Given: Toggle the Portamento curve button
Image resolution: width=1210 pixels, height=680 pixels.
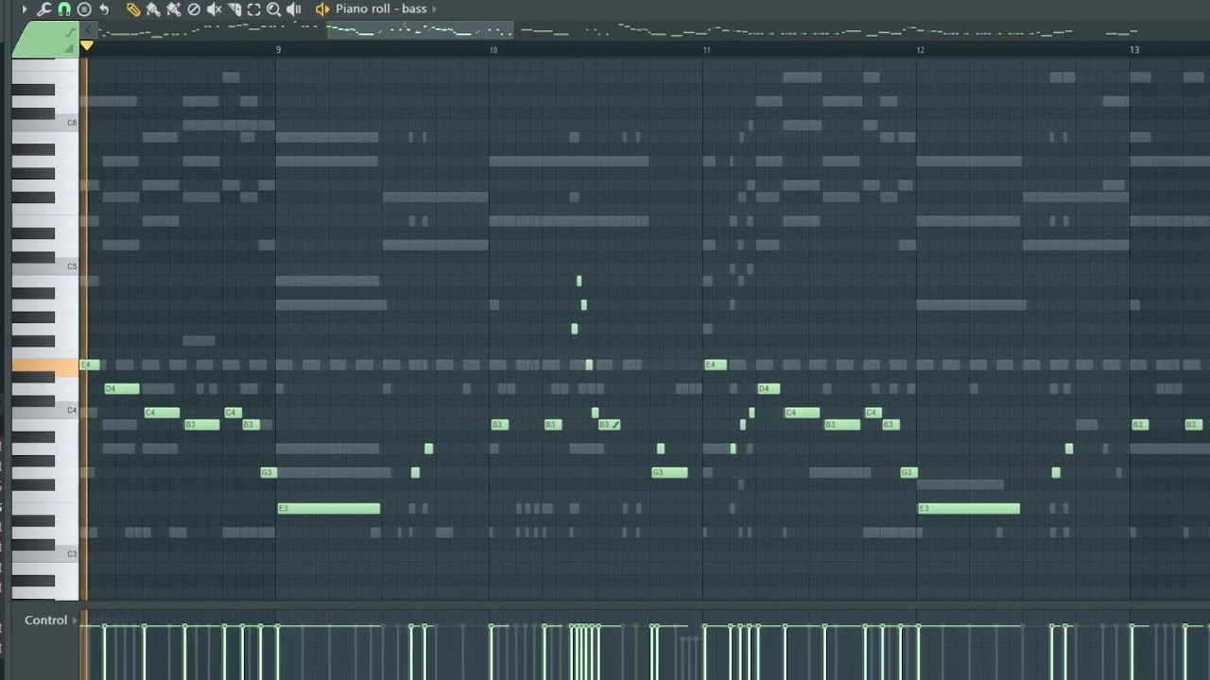Looking at the screenshot, I should tap(70, 33).
